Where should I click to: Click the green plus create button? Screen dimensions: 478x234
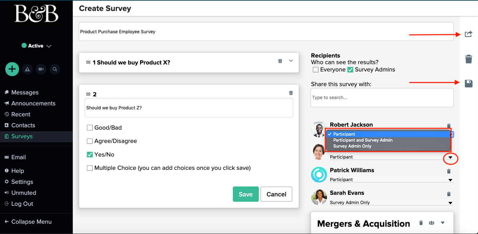[x=12, y=69]
